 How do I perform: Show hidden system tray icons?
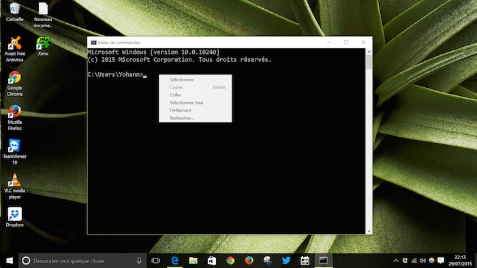[396, 261]
